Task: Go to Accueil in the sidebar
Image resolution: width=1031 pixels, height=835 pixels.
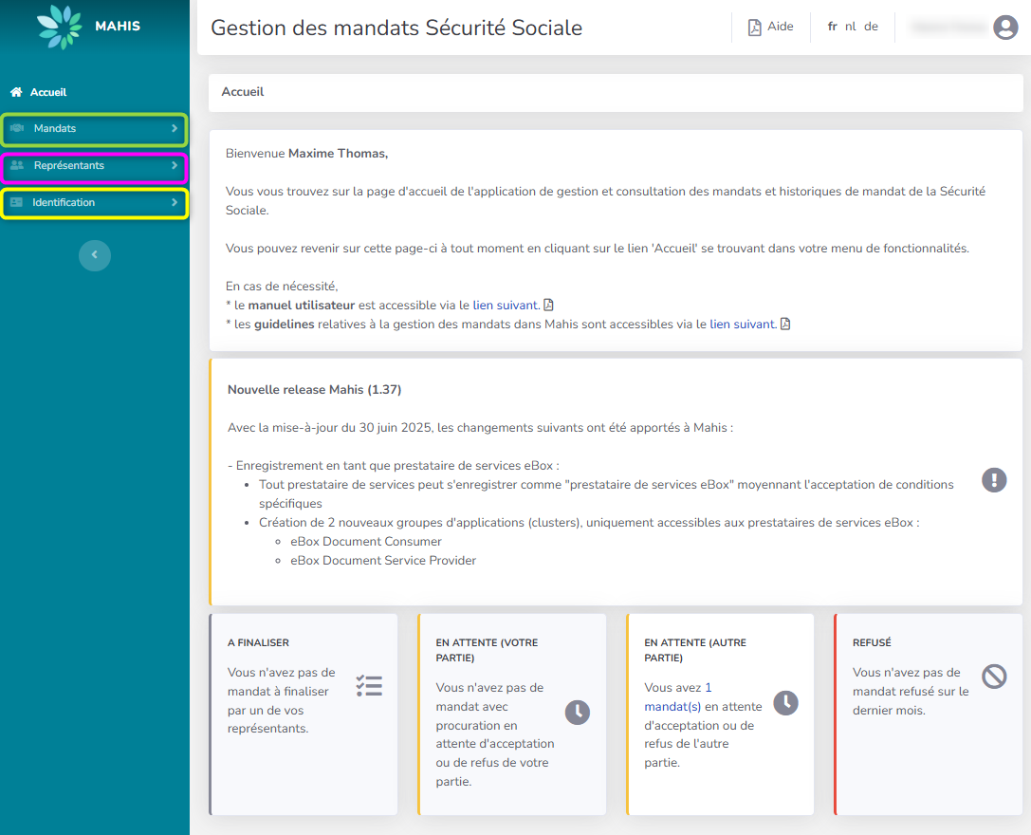Action: [x=48, y=92]
